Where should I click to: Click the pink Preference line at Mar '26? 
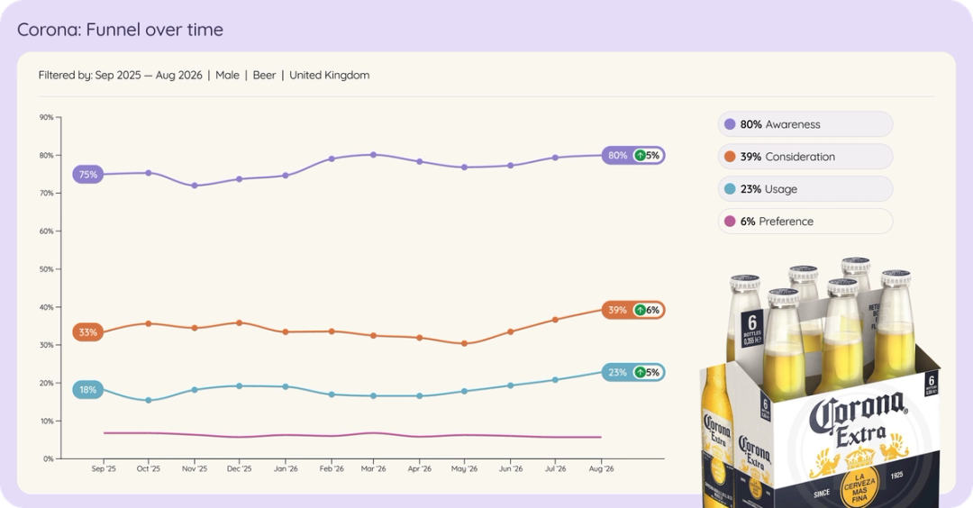coord(373,433)
